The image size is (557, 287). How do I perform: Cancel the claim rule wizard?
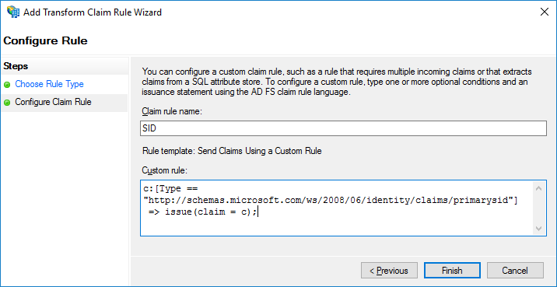[515, 271]
